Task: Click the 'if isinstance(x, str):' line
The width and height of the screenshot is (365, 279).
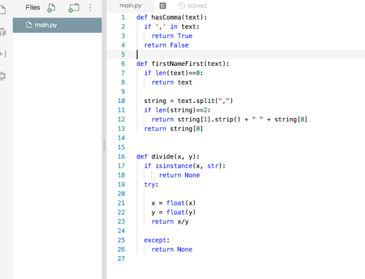Action: coord(184,166)
